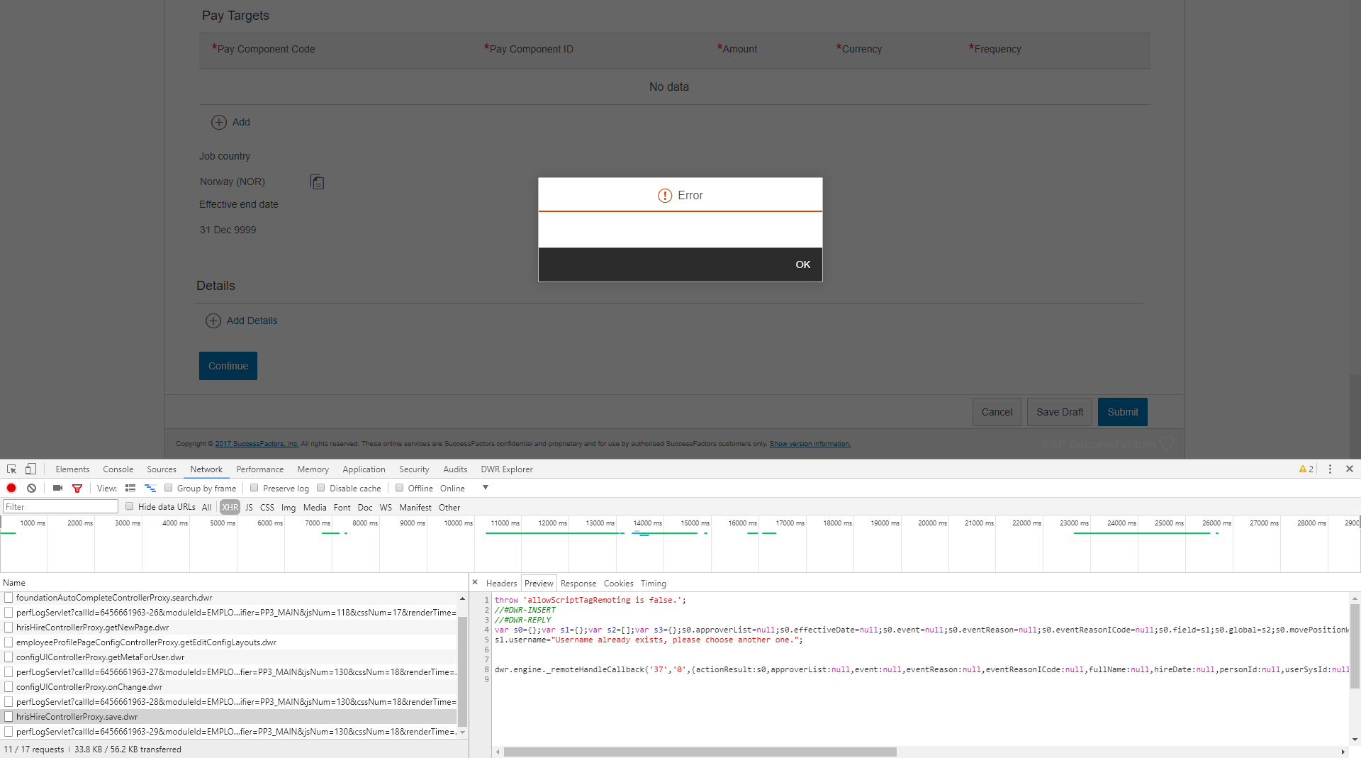Click the Add Details plus icon

coord(213,321)
